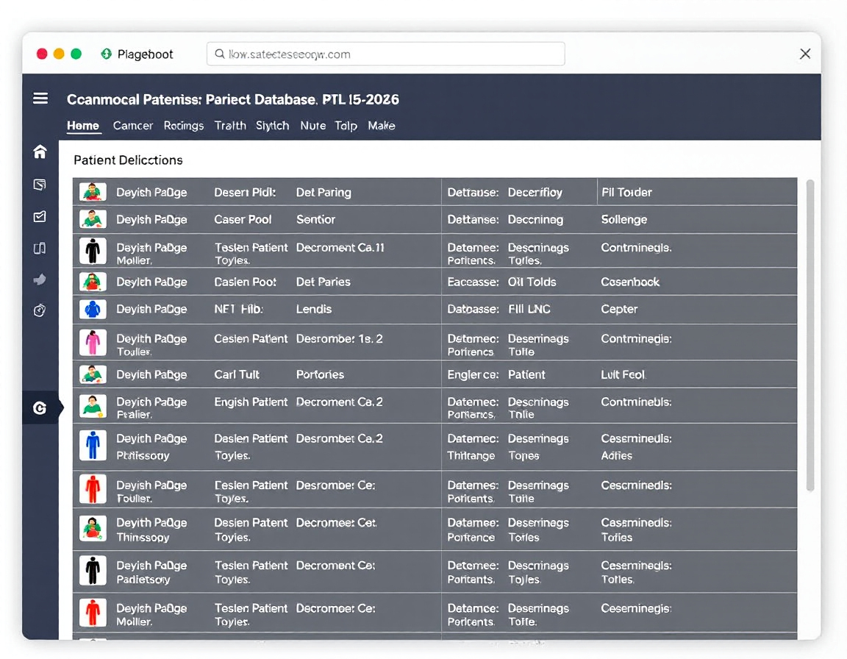
Task: Click the 'Oll Tolds' cell
Action: click(532, 282)
